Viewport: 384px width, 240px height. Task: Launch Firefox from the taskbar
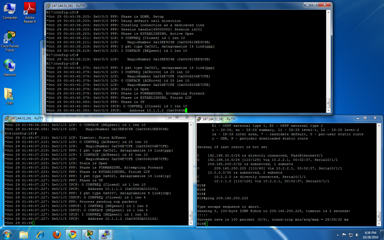[57, 235]
